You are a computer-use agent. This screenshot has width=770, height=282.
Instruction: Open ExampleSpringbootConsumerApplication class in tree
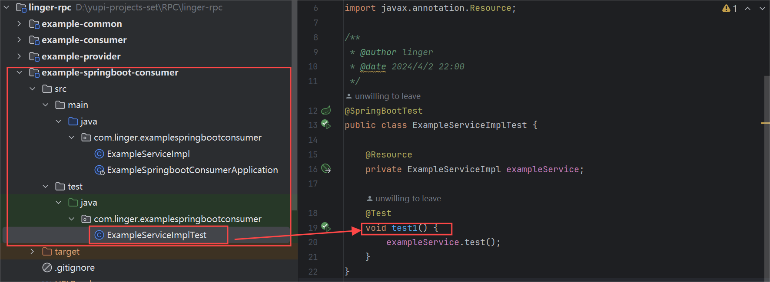192,170
